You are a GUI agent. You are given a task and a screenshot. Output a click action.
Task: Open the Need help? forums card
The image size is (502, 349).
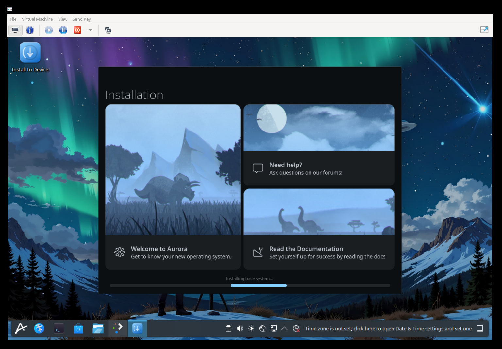319,145
